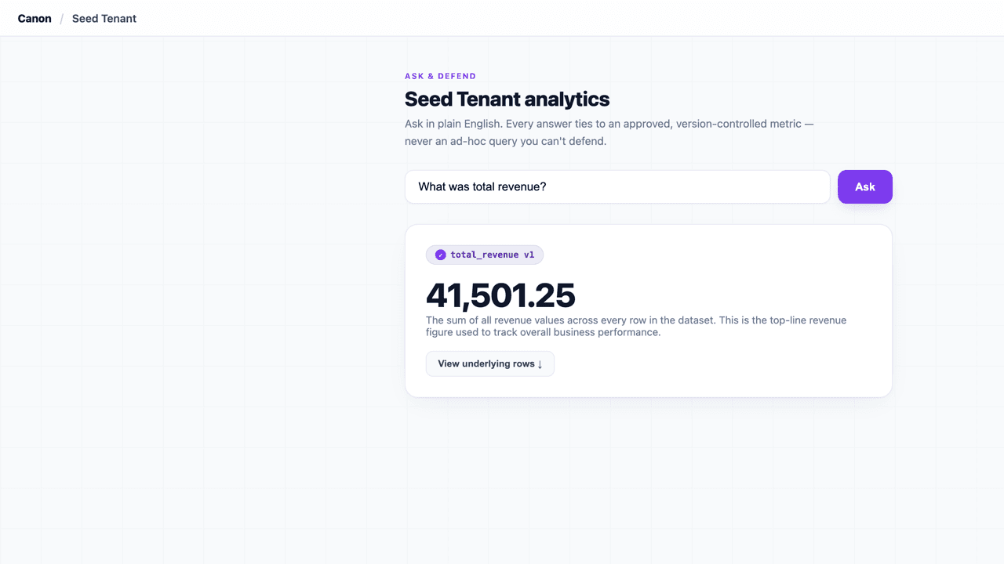Place cursor after "revenue?" in the input
1004x564 pixels.
pos(547,186)
